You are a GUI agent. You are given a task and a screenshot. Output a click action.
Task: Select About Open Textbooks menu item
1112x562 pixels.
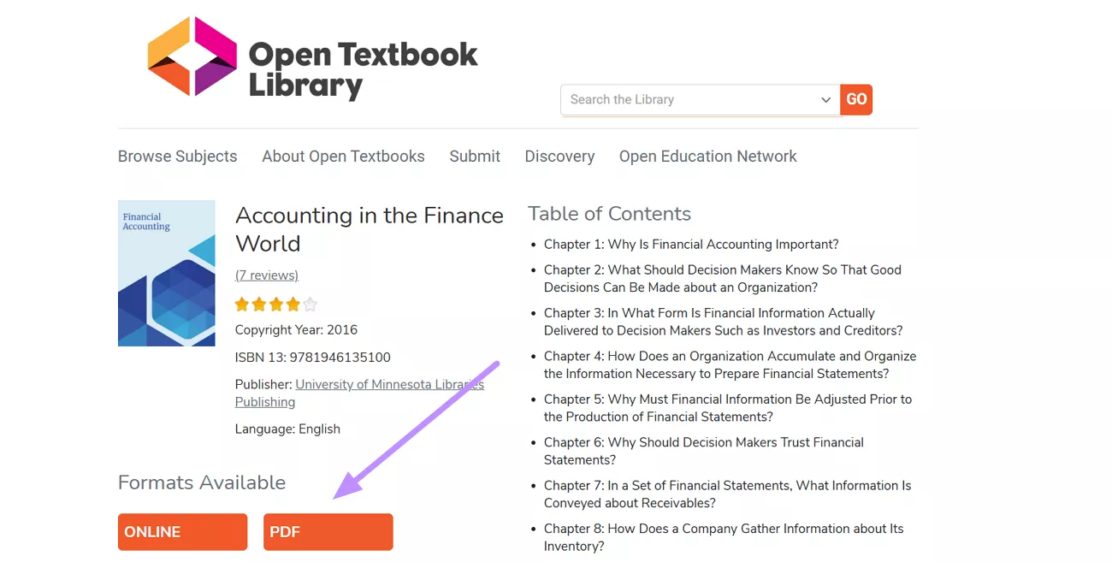(343, 157)
